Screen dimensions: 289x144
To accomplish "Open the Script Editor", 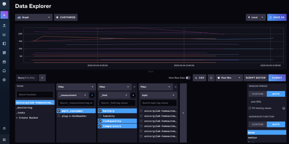I will (x=255, y=78).
